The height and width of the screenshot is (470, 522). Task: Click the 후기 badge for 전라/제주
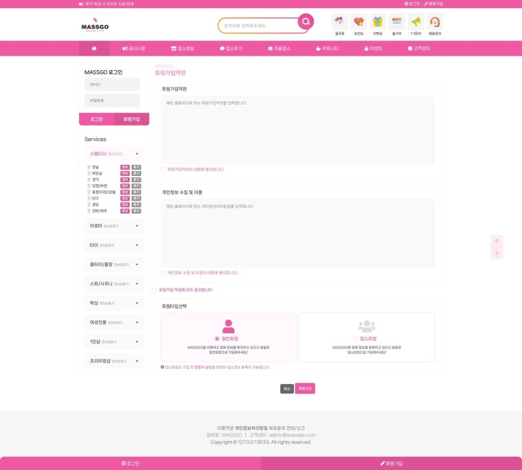[136, 211]
